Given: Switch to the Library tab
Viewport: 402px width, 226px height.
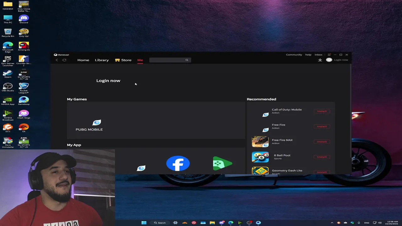Looking at the screenshot, I should [x=102, y=60].
